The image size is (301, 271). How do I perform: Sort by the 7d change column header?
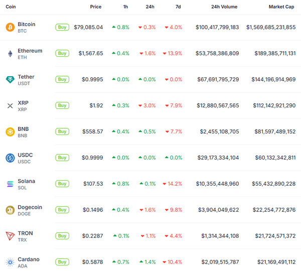point(178,7)
